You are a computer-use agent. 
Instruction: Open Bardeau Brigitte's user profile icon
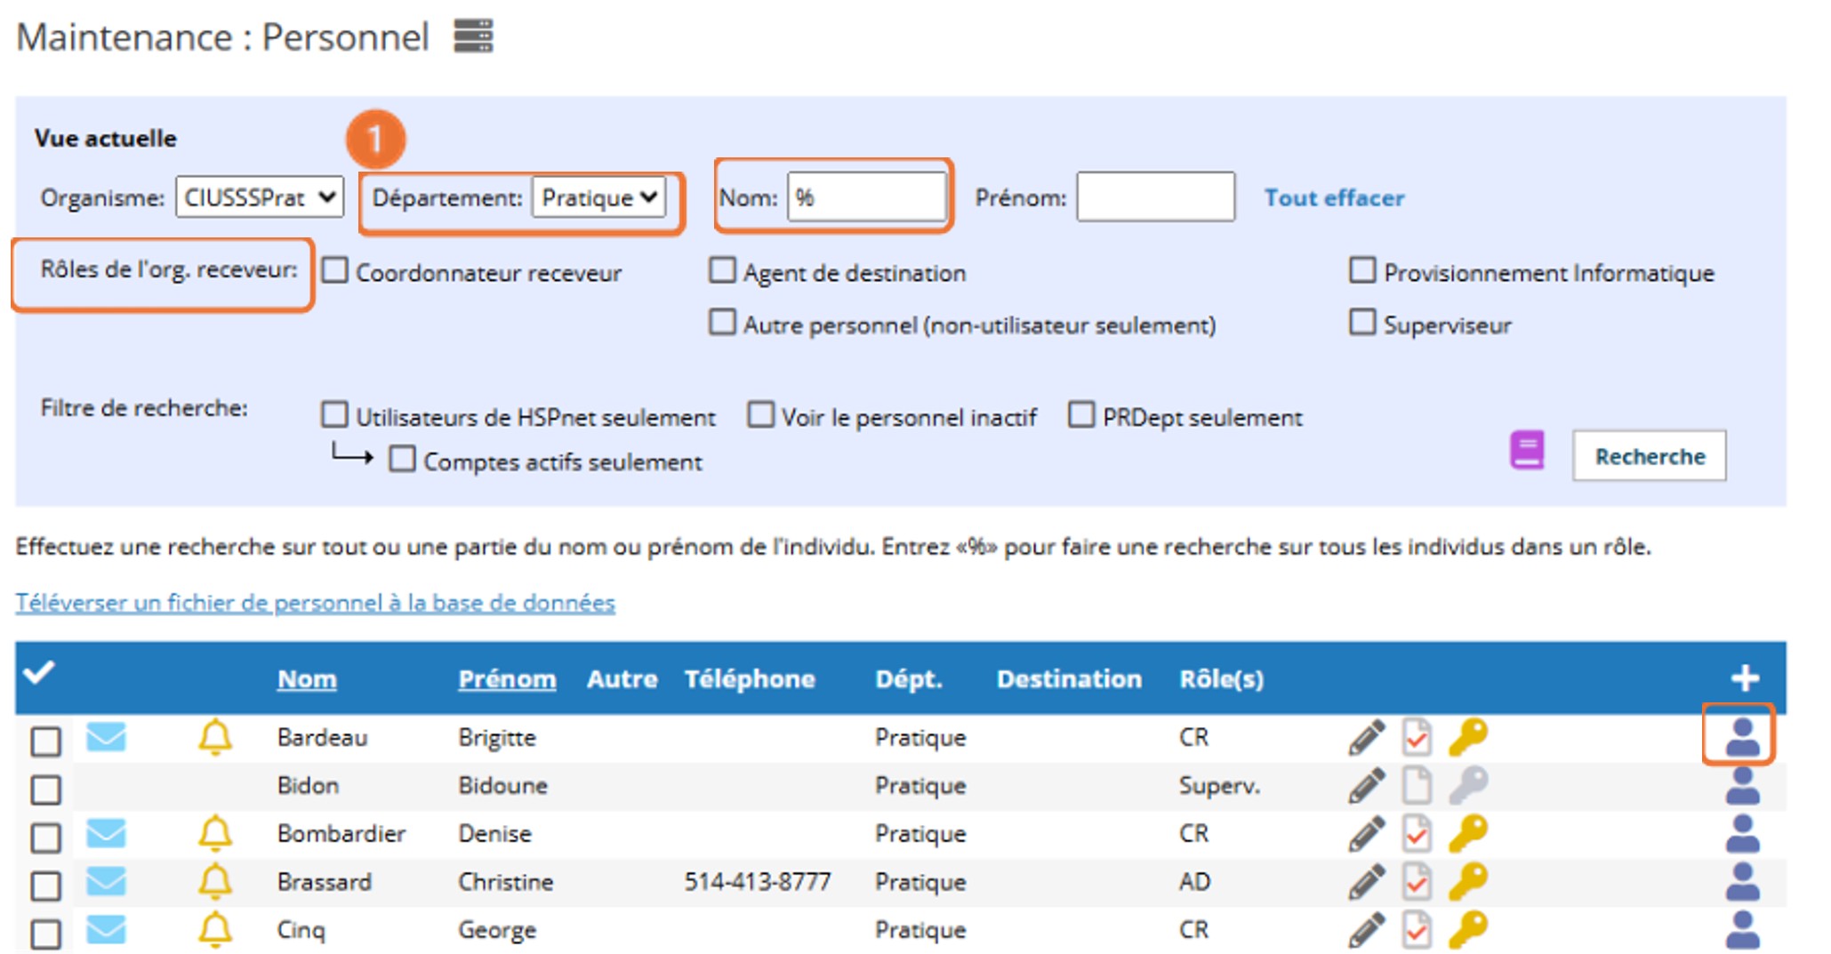[1741, 737]
